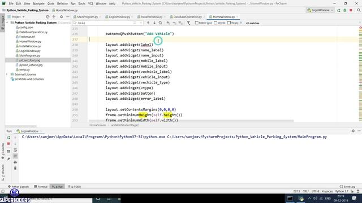Click the volume icon in system tray
The height and width of the screenshot is (203, 362).
315,198
